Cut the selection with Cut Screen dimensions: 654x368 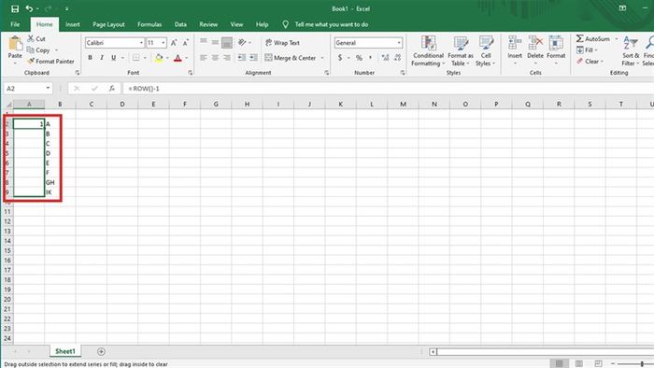pyautogui.click(x=36, y=38)
